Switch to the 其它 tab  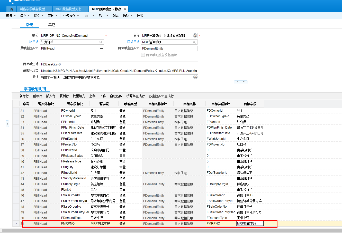pyautogui.click(x=52, y=25)
